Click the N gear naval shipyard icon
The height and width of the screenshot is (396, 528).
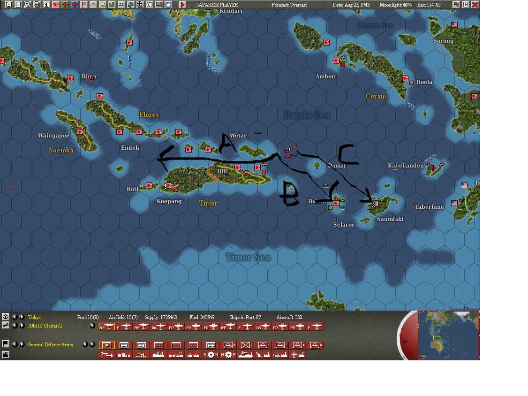pyautogui.click(x=211, y=355)
